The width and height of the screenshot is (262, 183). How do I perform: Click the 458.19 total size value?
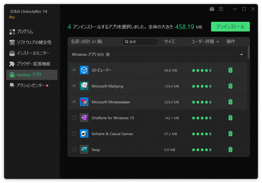tap(184, 27)
